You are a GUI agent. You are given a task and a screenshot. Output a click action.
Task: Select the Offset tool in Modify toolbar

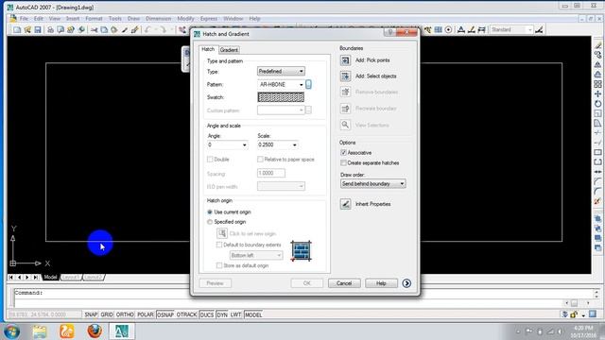597,75
